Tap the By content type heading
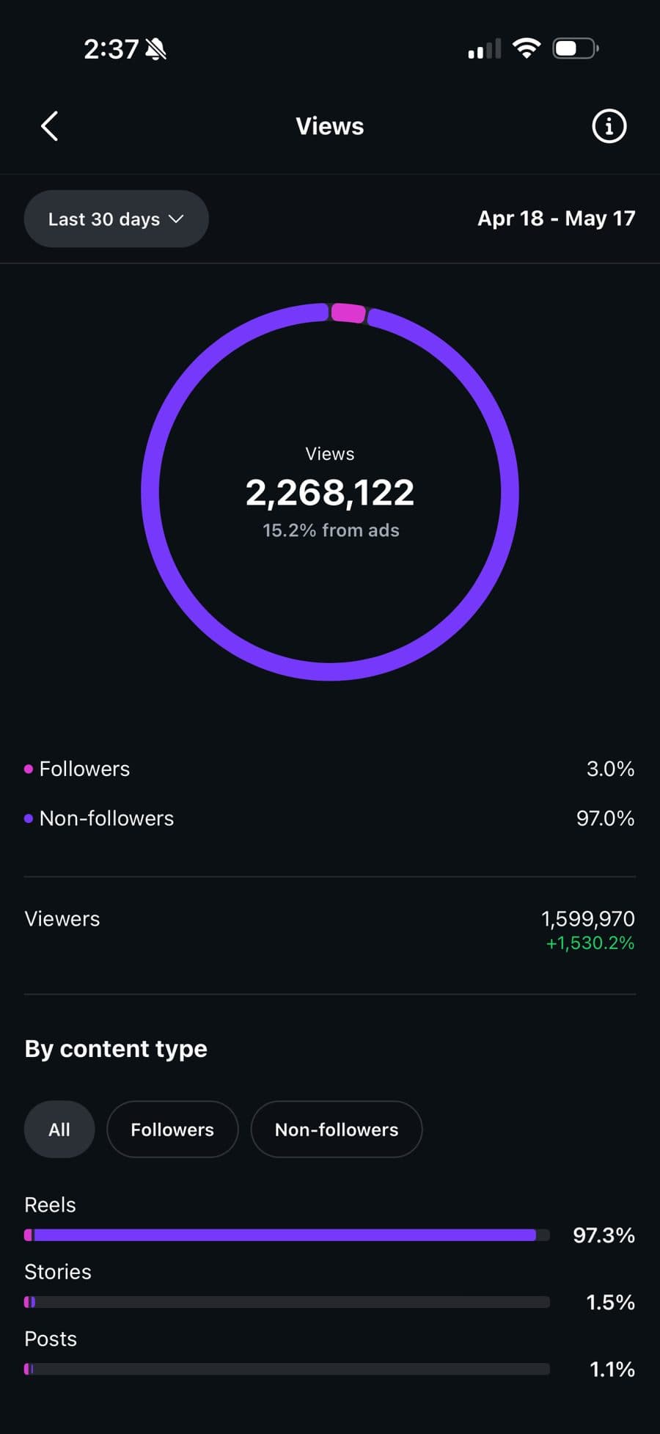Screen dimensions: 660x1434 pos(116,1049)
